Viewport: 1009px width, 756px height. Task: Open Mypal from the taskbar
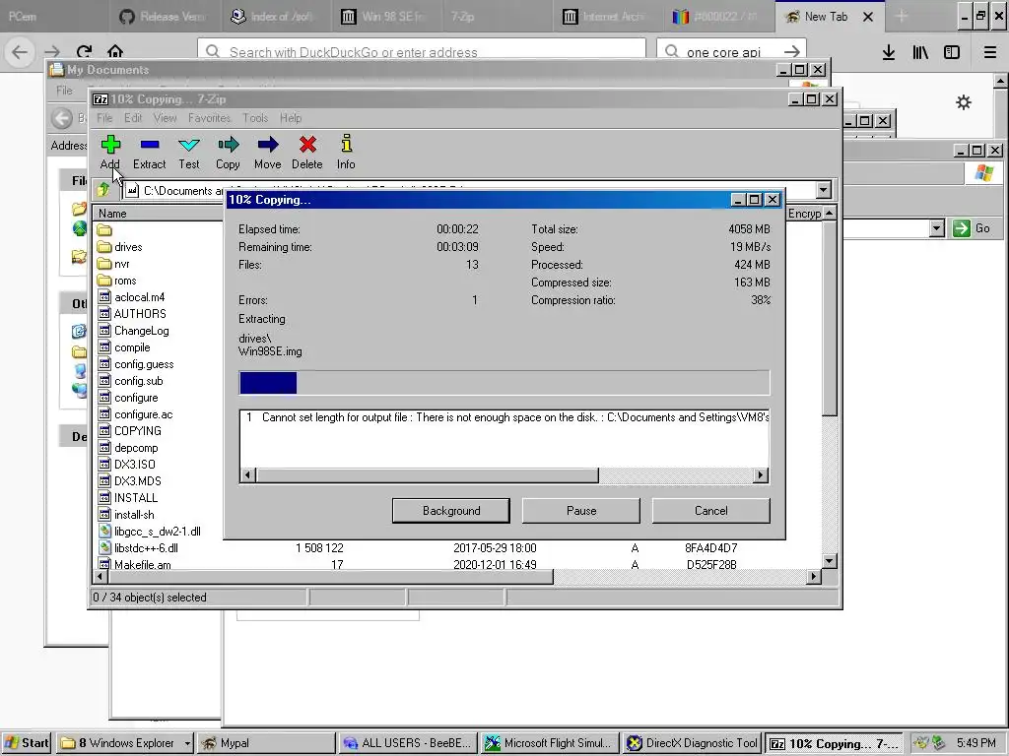tap(266, 743)
